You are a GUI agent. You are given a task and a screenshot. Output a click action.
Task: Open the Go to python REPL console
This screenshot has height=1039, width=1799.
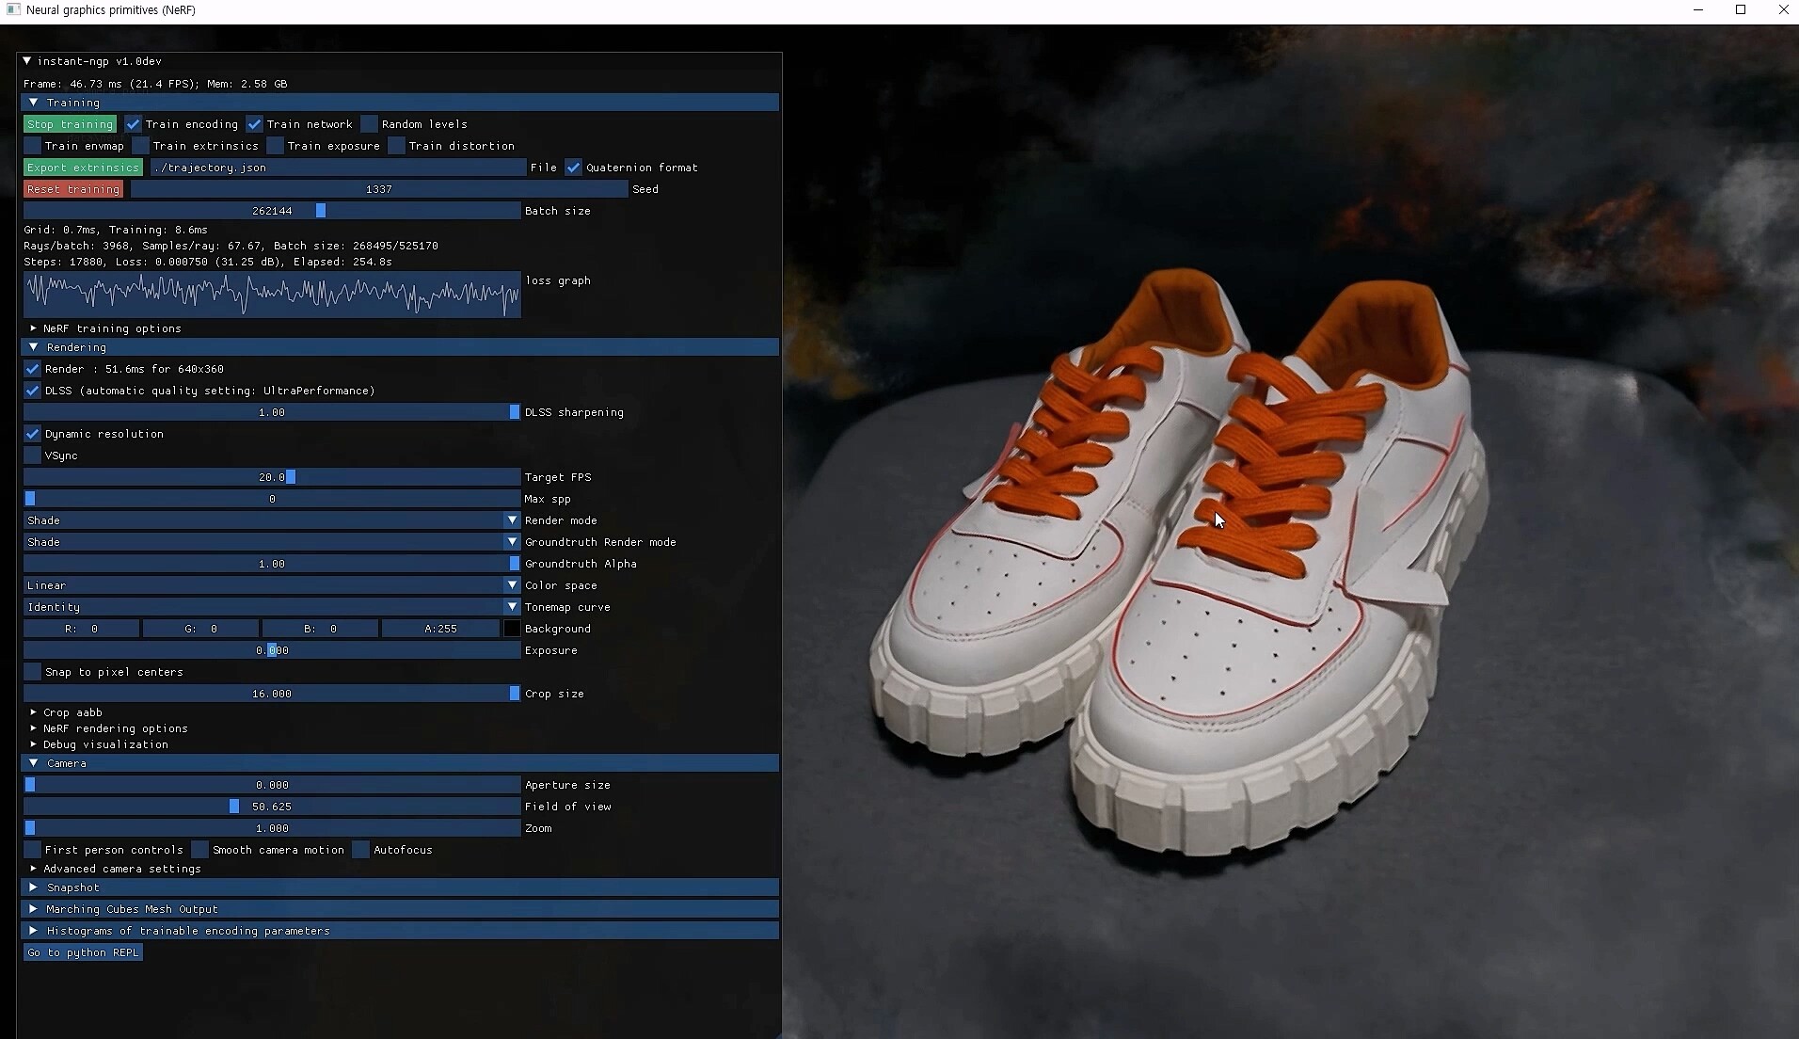83,951
